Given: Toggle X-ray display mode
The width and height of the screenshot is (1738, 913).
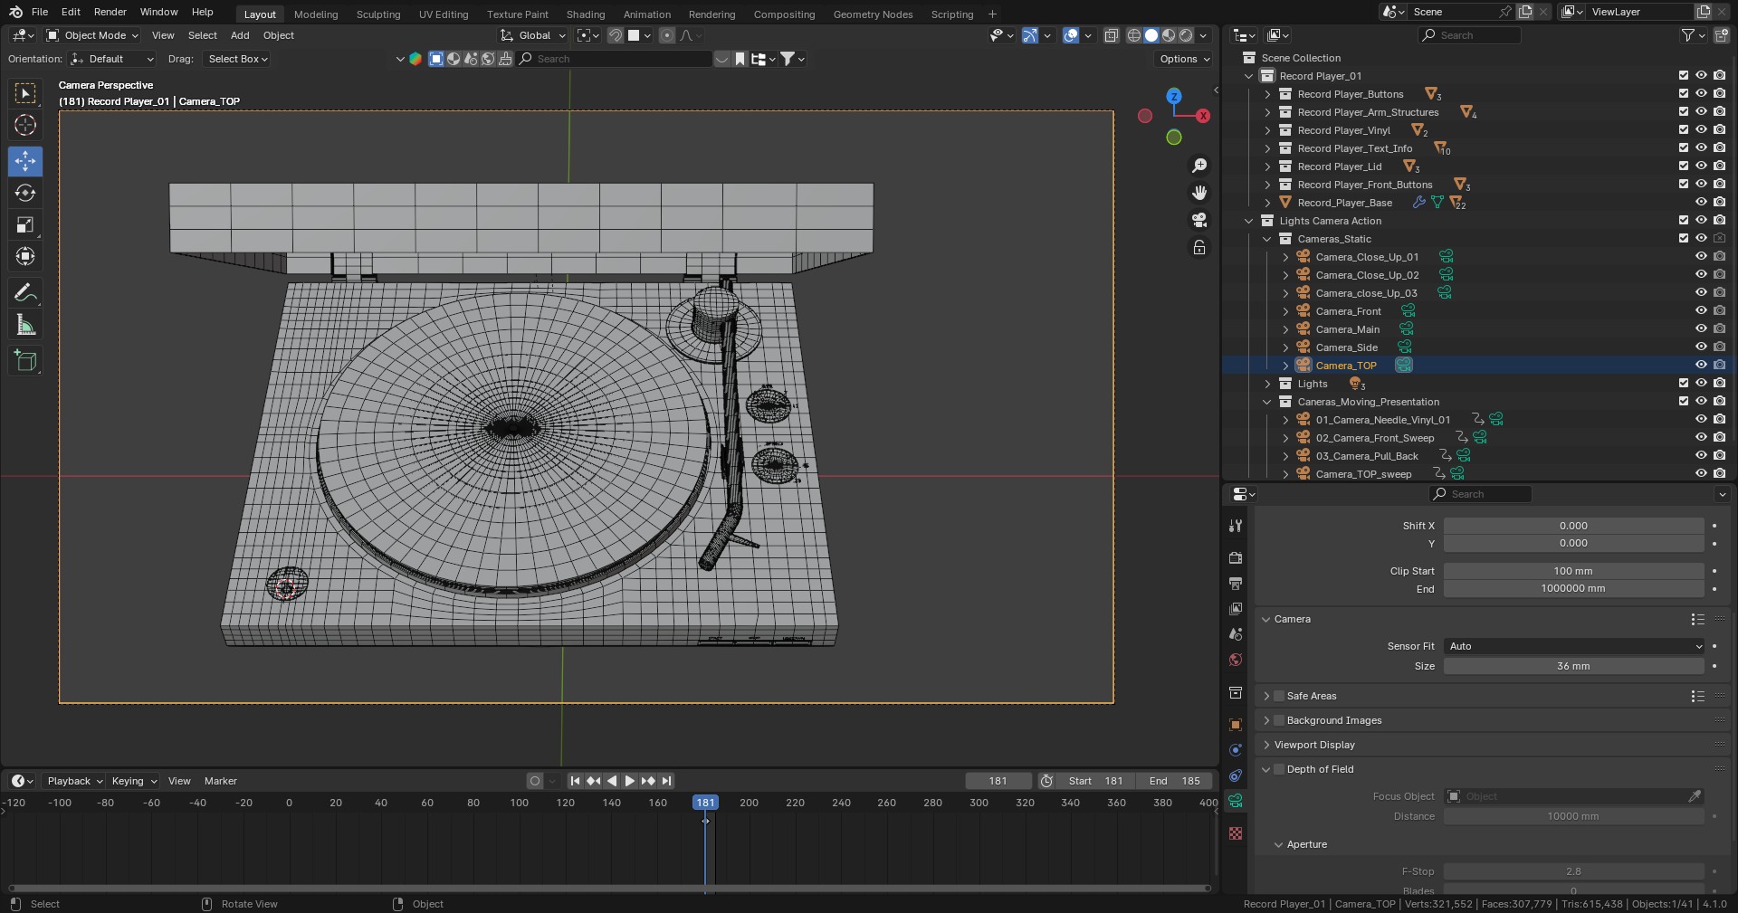Looking at the screenshot, I should 1111,35.
